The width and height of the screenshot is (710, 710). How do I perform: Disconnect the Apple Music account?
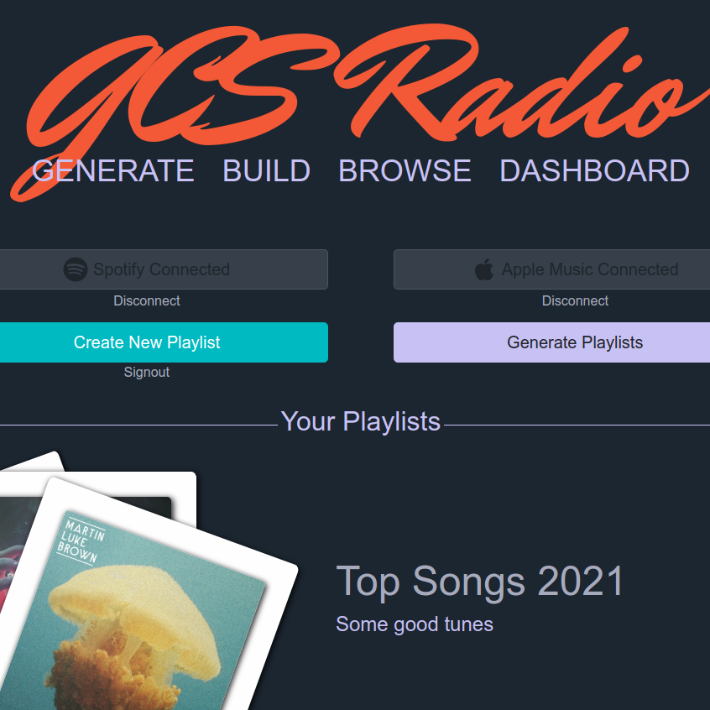point(575,300)
